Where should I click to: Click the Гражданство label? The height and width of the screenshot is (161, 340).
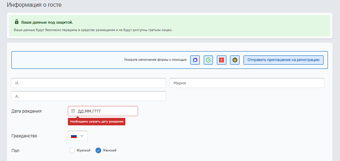24,136
